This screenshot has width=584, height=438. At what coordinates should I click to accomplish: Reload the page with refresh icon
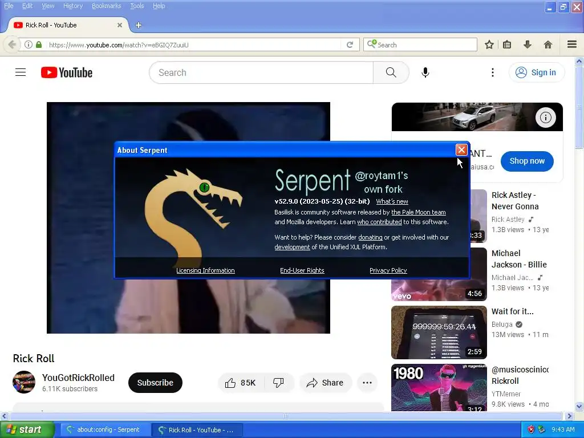pyautogui.click(x=350, y=44)
